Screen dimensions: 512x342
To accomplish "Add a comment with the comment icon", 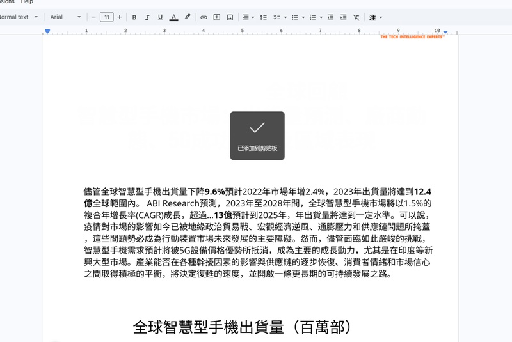I will [217, 17].
